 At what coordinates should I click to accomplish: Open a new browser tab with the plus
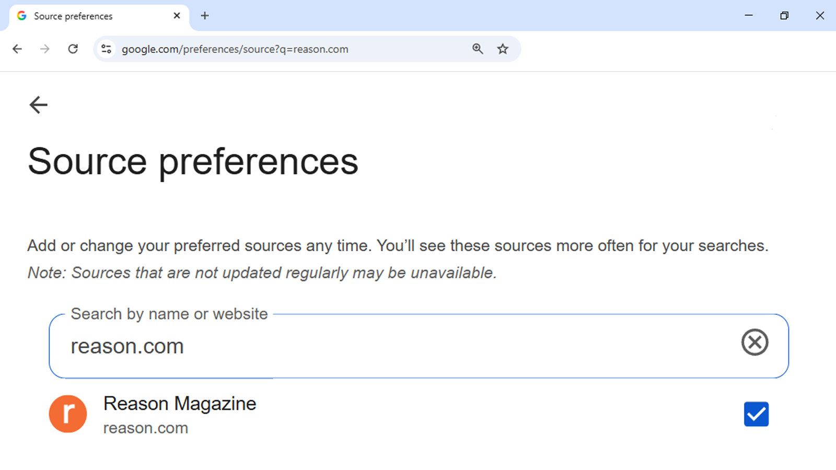pyautogui.click(x=204, y=16)
